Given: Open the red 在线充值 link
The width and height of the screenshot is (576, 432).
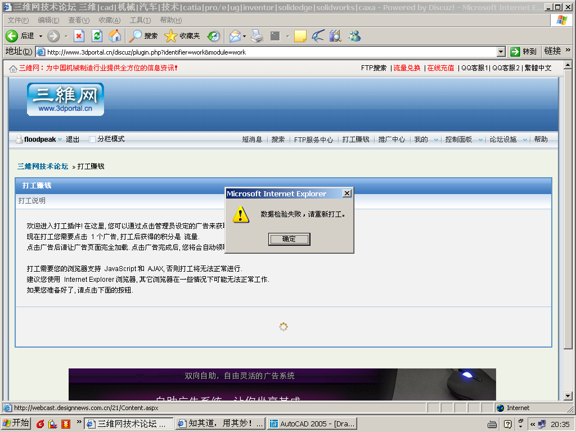Looking at the screenshot, I should point(440,68).
